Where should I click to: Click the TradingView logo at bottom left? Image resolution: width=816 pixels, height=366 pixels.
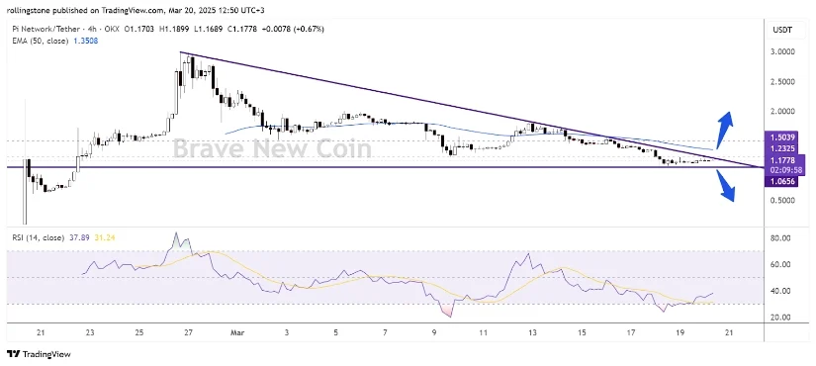coord(40,354)
